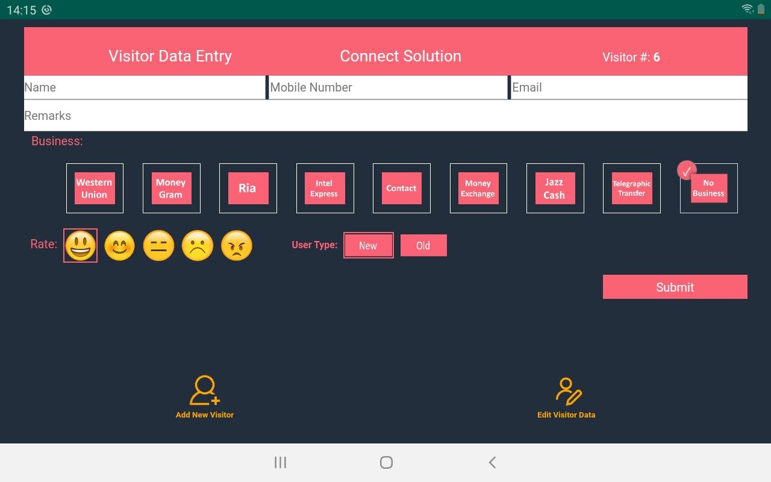
Task: Set user type to New
Action: pos(369,245)
